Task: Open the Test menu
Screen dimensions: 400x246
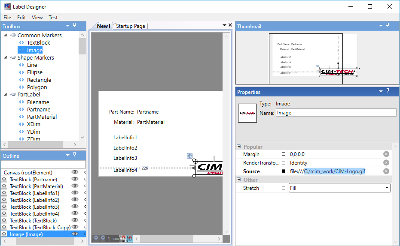Action: click(53, 17)
